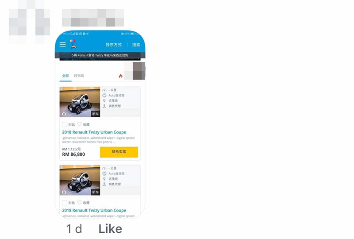Screen dimensions: 354x239
Task: Tap heart favorite icon on first listing
Action: tap(79, 124)
